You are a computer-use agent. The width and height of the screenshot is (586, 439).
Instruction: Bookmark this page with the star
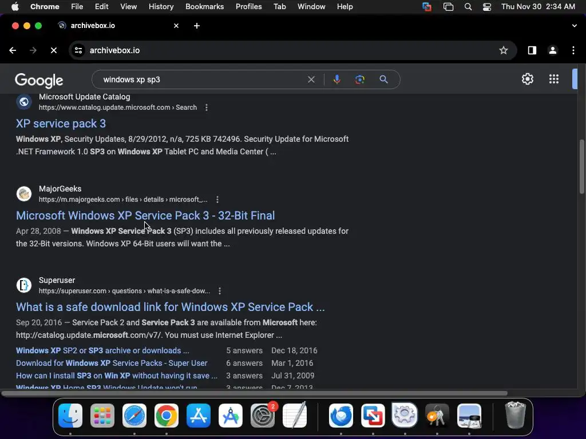point(504,50)
